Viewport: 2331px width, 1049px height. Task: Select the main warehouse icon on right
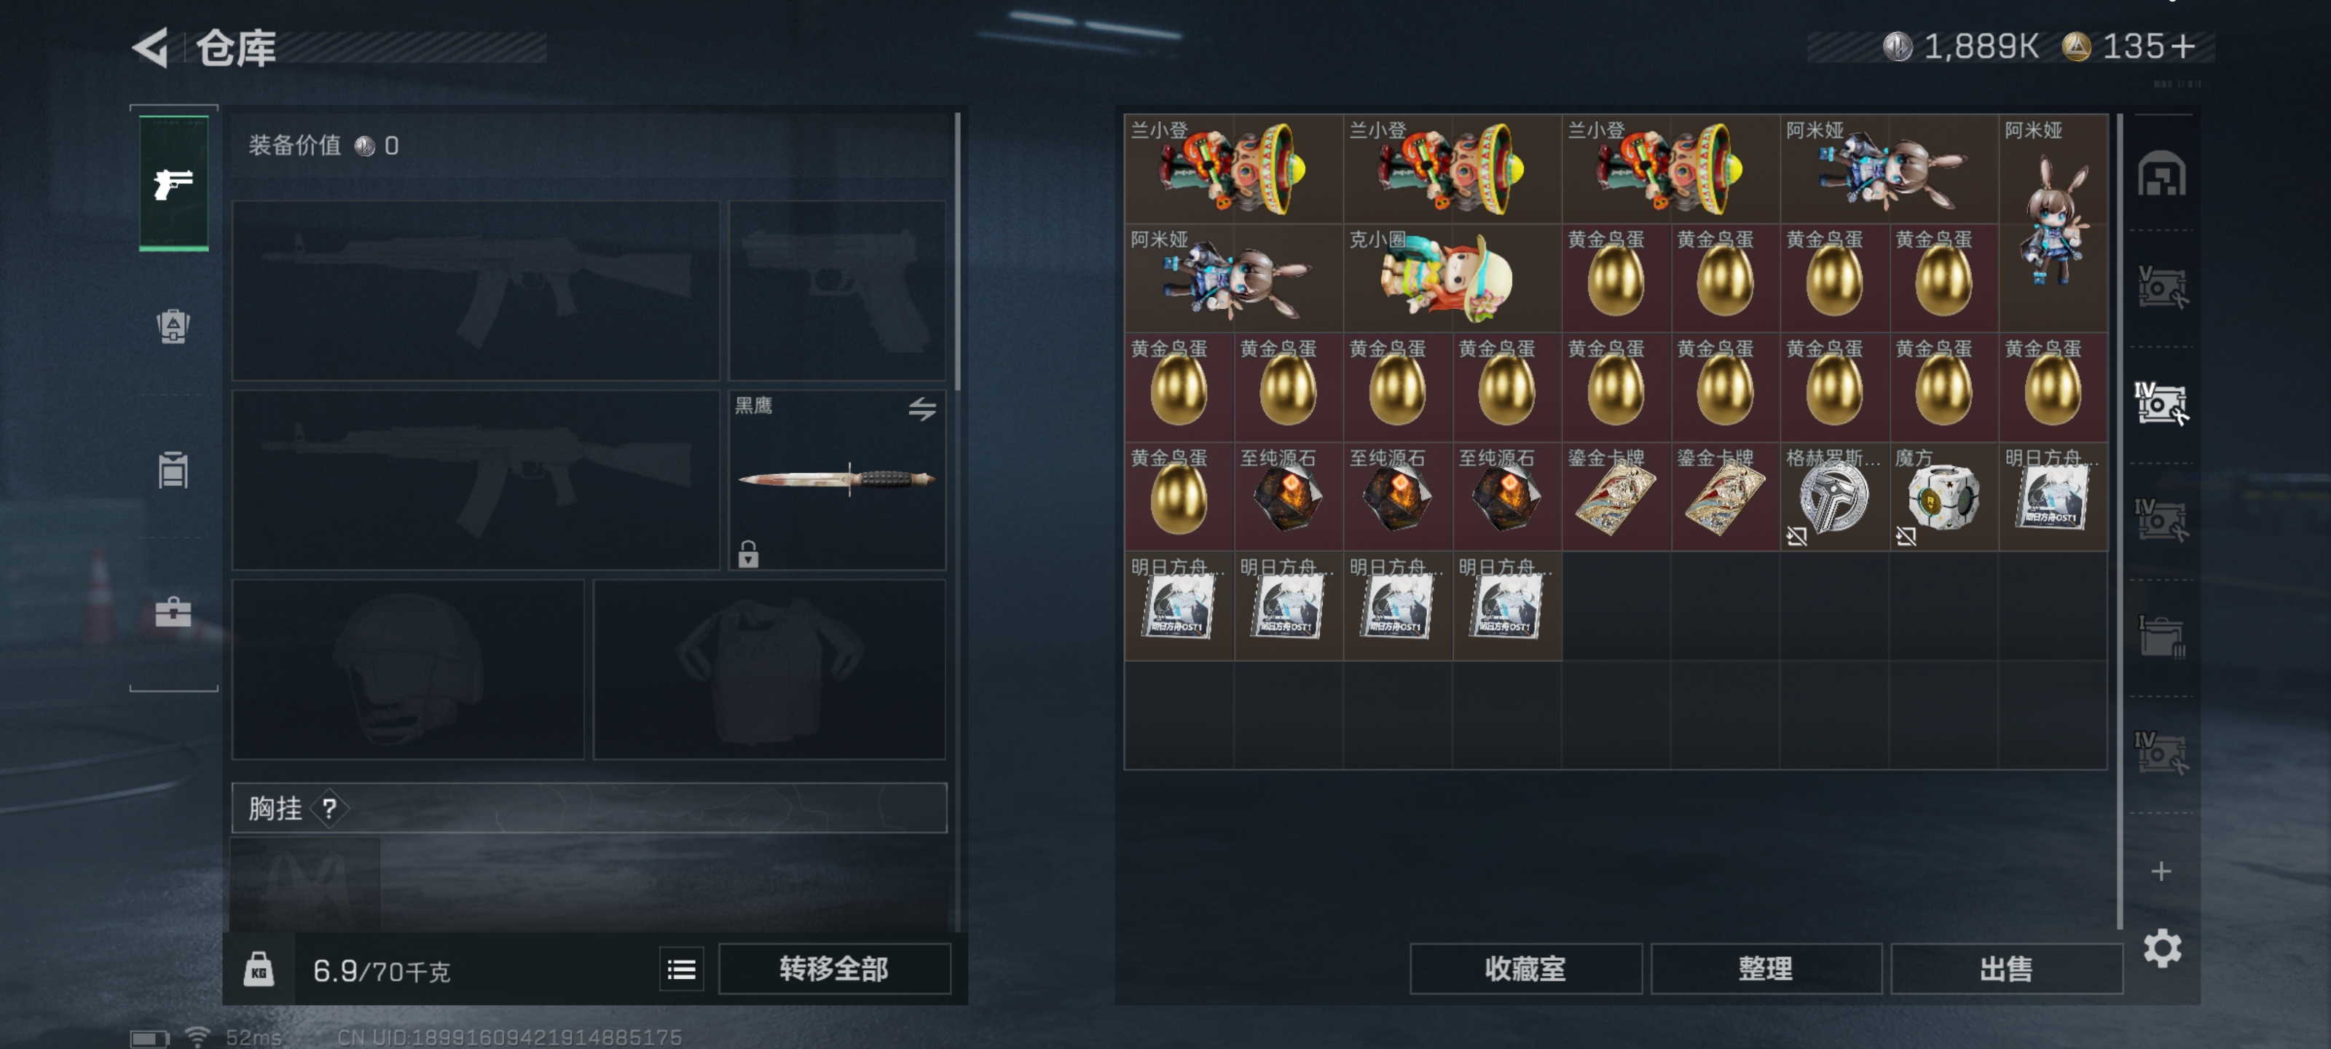(2161, 173)
